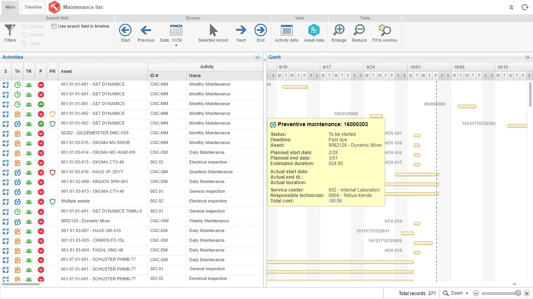
Task: Enlarge the Gantt chart zoom
Action: click(x=339, y=33)
